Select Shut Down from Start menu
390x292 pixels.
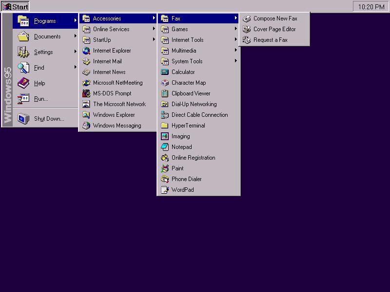click(49, 119)
